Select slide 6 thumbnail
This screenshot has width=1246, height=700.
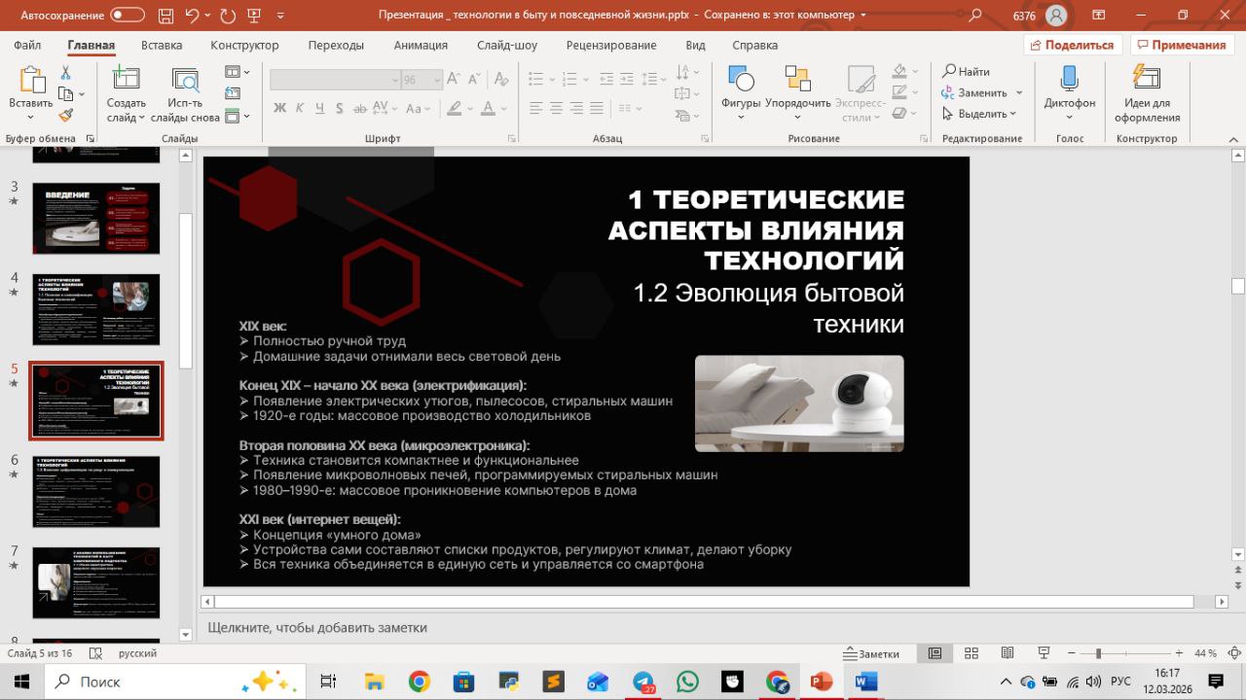click(x=96, y=492)
